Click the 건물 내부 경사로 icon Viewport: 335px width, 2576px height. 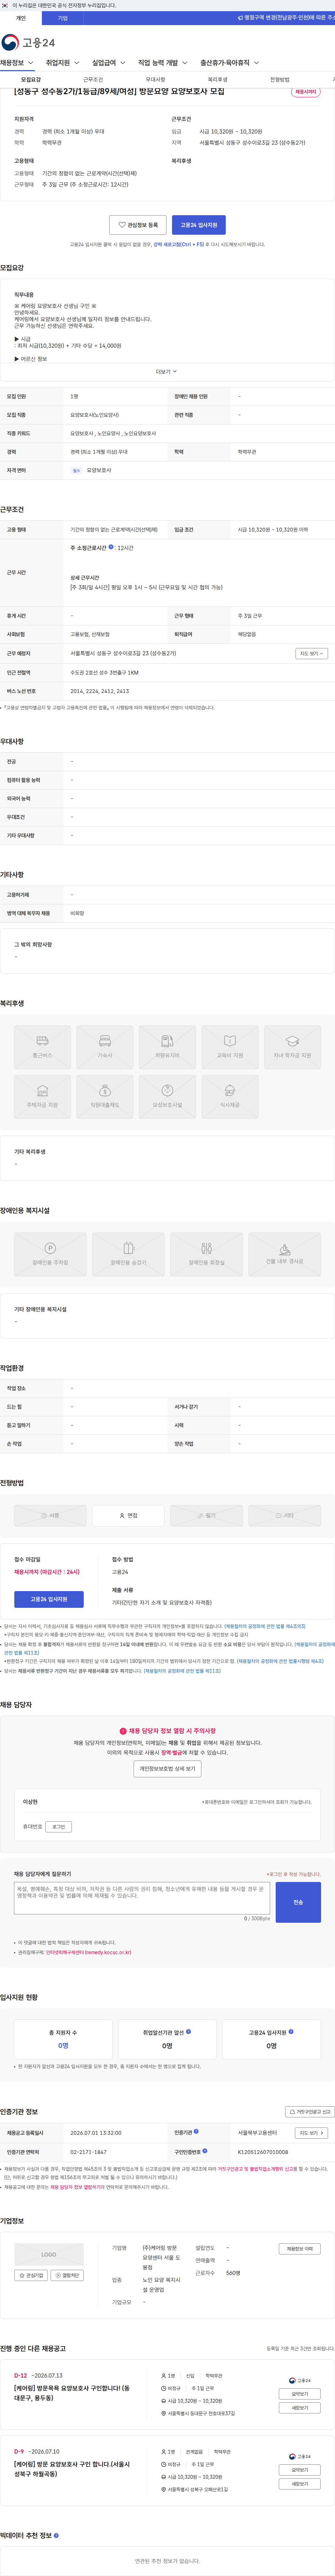pos(284,1254)
